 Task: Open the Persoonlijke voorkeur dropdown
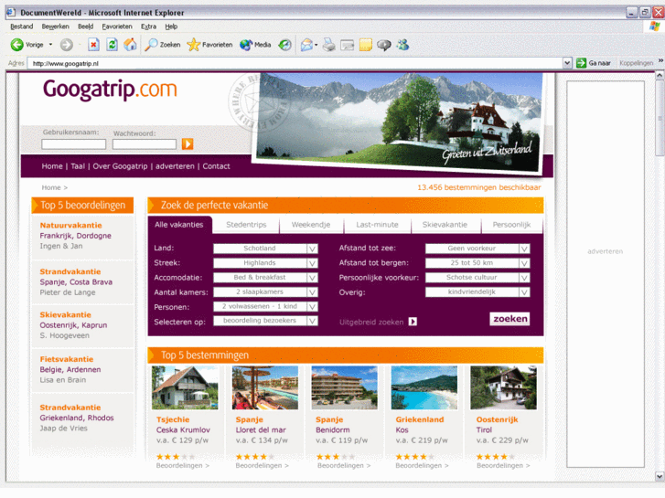(477, 277)
